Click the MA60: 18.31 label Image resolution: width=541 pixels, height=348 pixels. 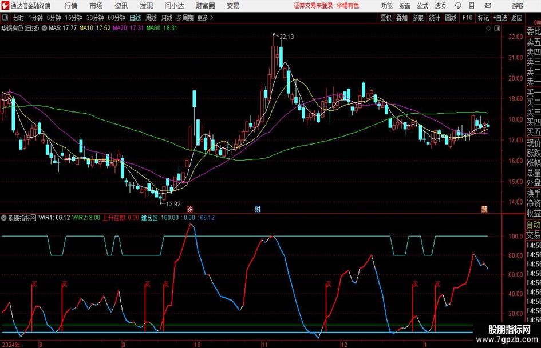click(x=161, y=28)
